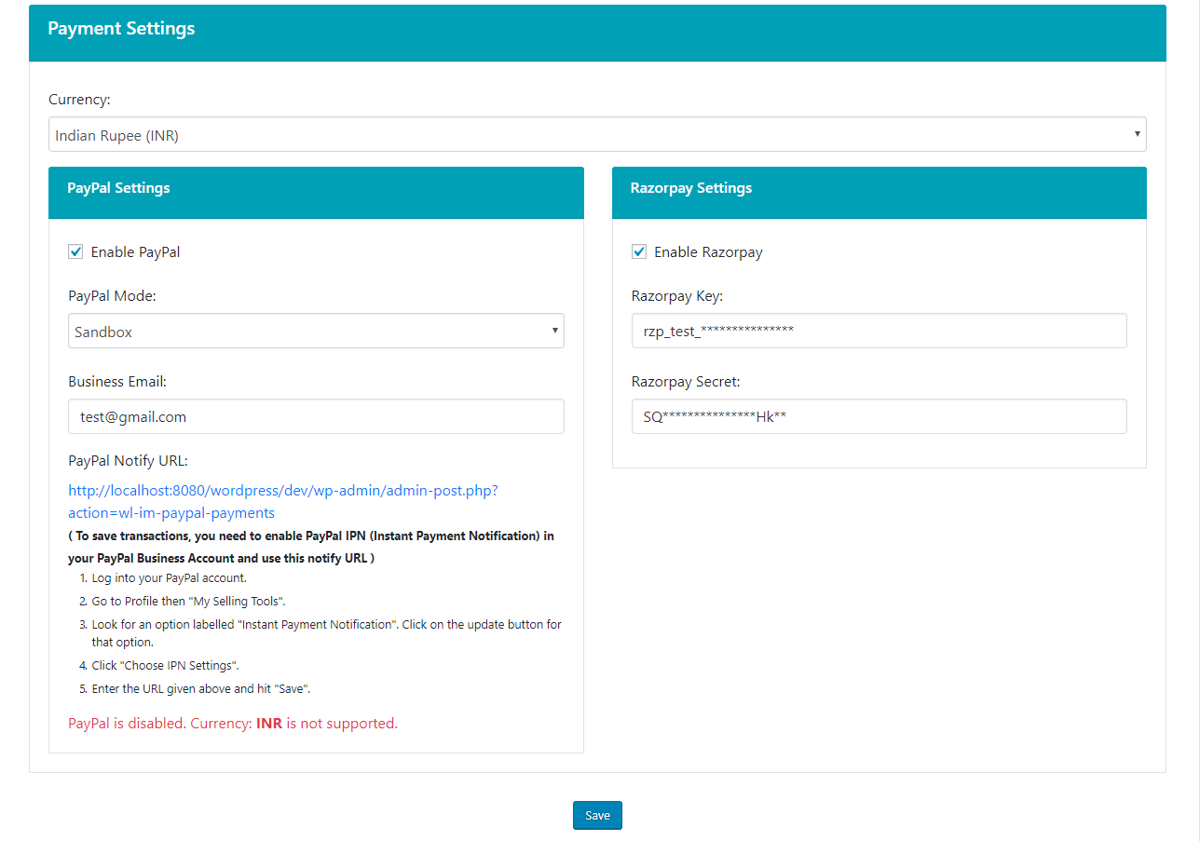Toggle the Enable PayPal checkbox
Image resolution: width=1200 pixels, height=841 pixels.
(x=75, y=251)
